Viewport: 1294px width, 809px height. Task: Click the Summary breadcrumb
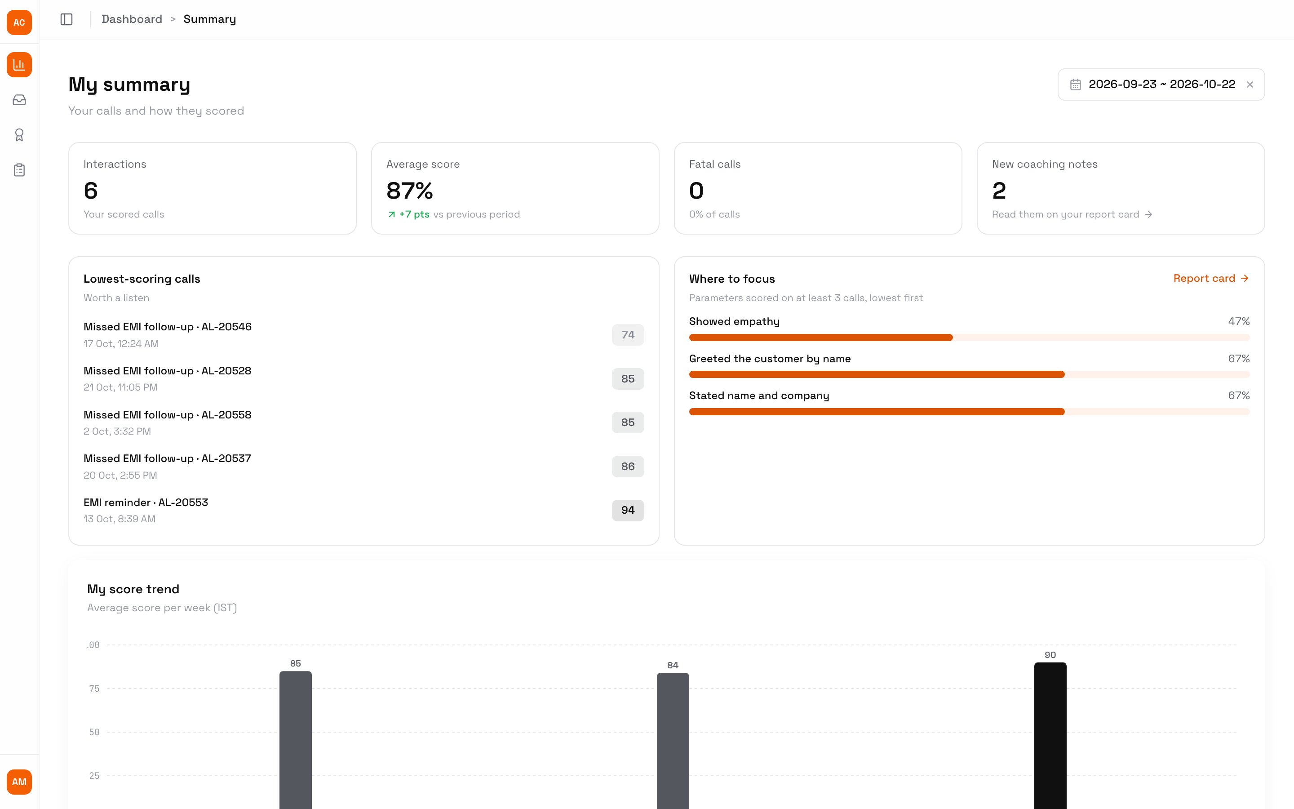pos(210,19)
